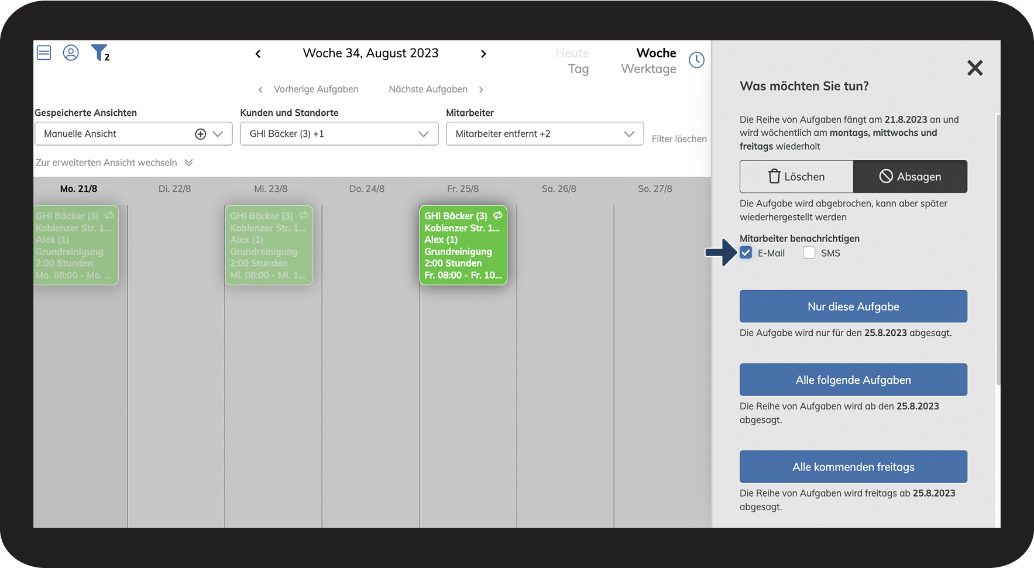This screenshot has height=568, width=1034.
Task: Expand the Kunden und Standorte dropdown
Action: pyautogui.click(x=339, y=134)
